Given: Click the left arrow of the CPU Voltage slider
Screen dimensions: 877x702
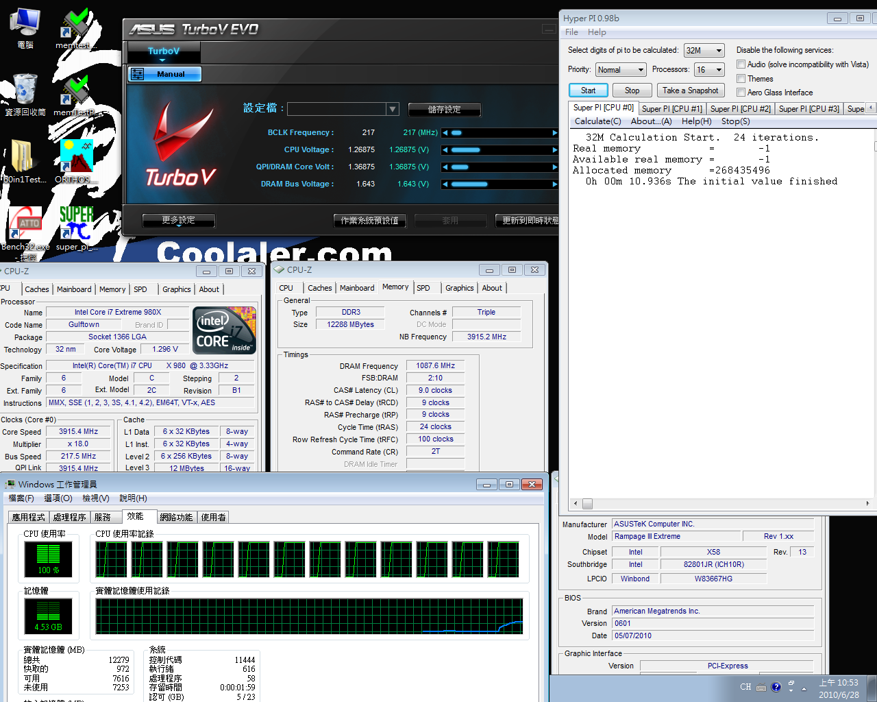Looking at the screenshot, I should [445, 149].
